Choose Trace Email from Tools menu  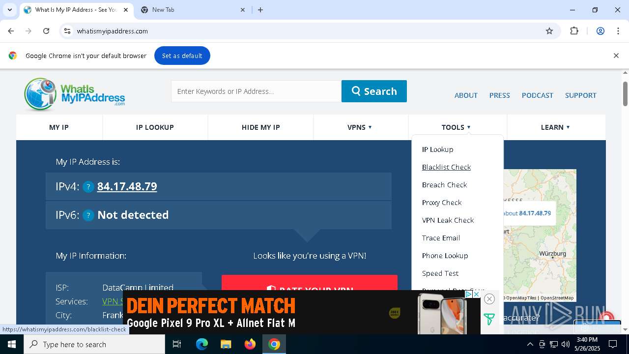click(x=441, y=238)
